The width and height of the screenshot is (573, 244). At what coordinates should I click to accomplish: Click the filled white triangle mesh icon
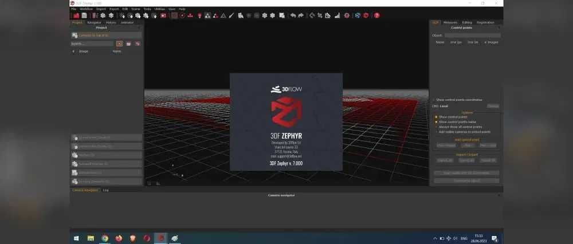coord(207,15)
